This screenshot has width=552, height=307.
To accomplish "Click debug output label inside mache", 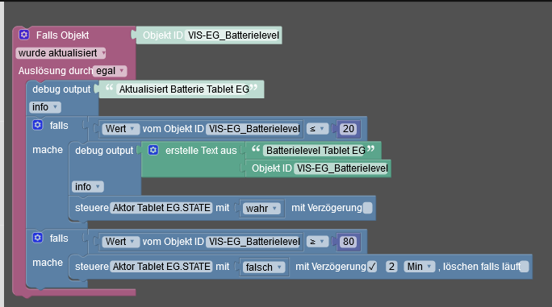I will click(x=104, y=151).
